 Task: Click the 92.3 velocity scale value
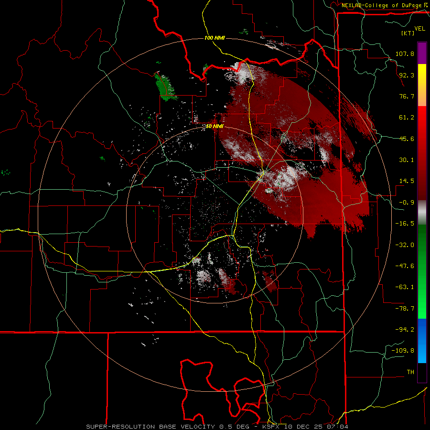(x=407, y=75)
